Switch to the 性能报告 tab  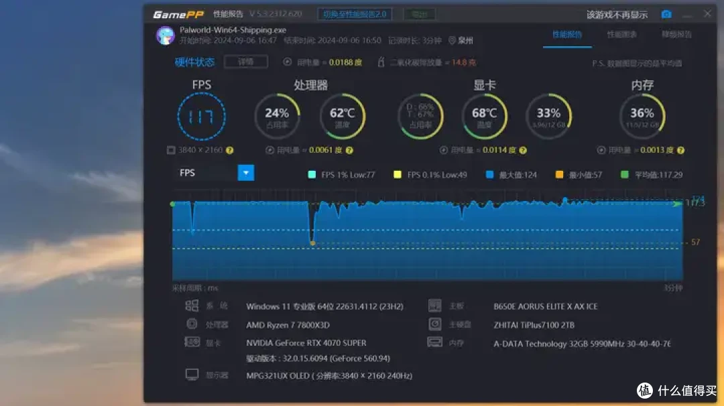[x=567, y=35]
